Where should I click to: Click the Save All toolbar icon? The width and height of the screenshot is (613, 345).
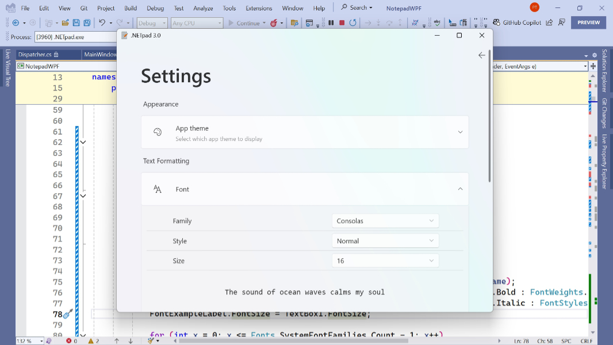coord(87,22)
